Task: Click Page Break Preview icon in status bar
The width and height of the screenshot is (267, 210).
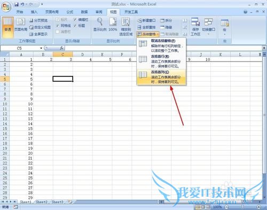Action: 208,207
